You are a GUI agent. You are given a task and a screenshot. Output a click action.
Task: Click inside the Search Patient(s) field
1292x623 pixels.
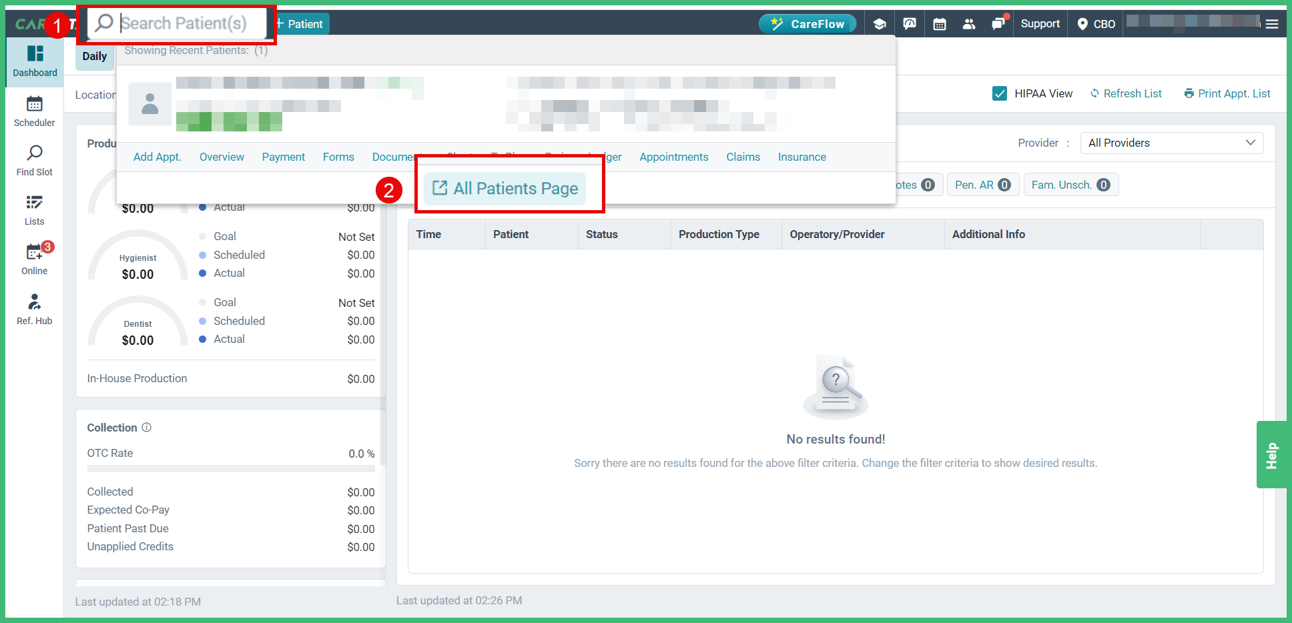point(180,23)
